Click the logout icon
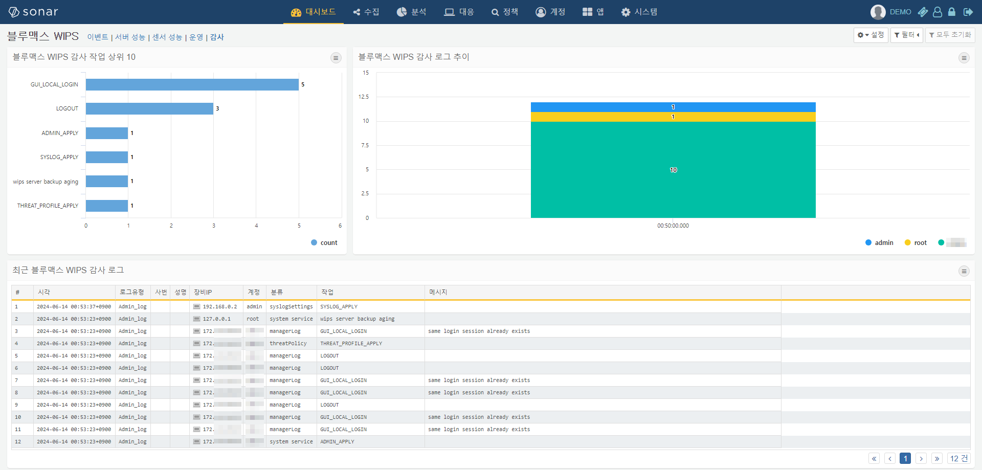 coord(968,12)
